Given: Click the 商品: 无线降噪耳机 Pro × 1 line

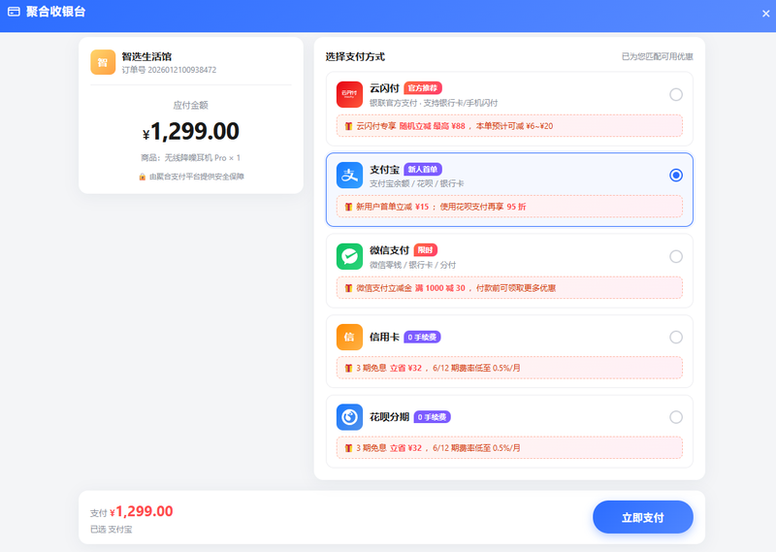Looking at the screenshot, I should [x=190, y=158].
